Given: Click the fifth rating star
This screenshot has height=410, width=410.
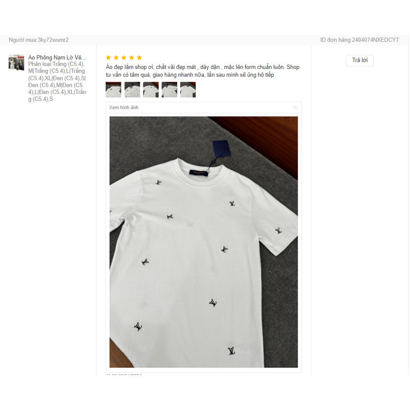Looking at the screenshot, I should point(139,58).
